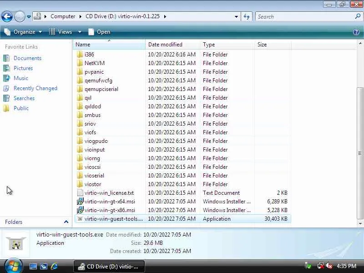Select the smbus folder icon
Viewport: 364px width, 273px height.
tap(80, 115)
